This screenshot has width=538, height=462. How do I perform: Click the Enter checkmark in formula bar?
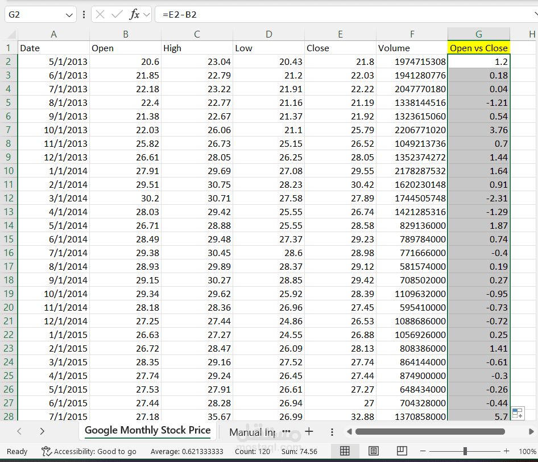tap(117, 15)
